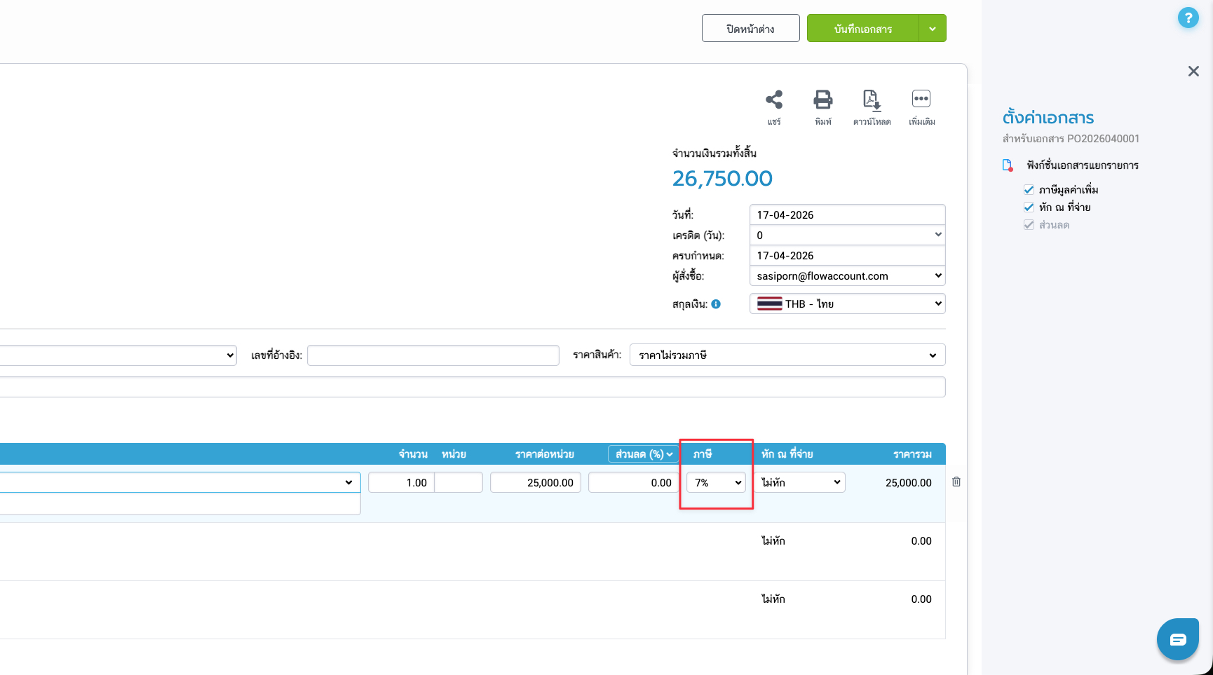This screenshot has height=675, width=1213.
Task: Open the 7% tax dropdown
Action: (x=716, y=483)
